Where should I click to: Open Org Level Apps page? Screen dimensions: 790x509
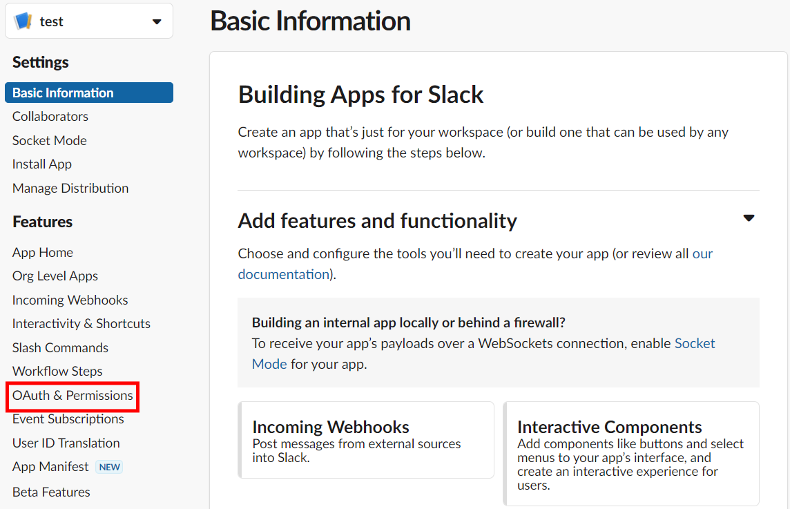[55, 276]
